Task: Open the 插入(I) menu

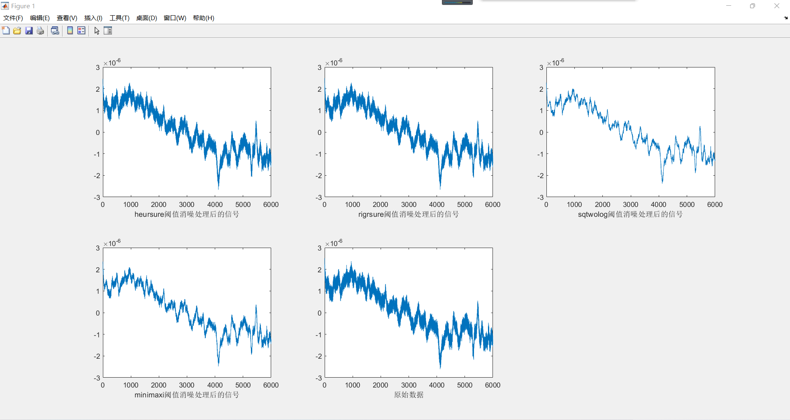Action: point(93,18)
